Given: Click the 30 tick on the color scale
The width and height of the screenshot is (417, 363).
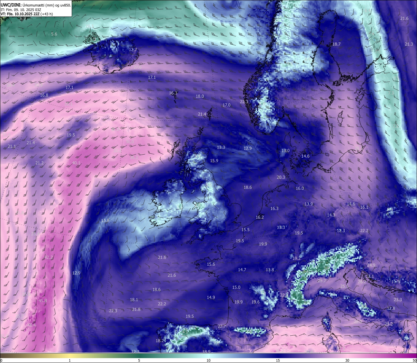Looking at the screenshot, I should 347,360.
